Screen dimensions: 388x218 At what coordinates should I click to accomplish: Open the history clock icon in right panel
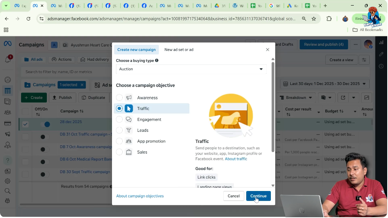(x=381, y=66)
